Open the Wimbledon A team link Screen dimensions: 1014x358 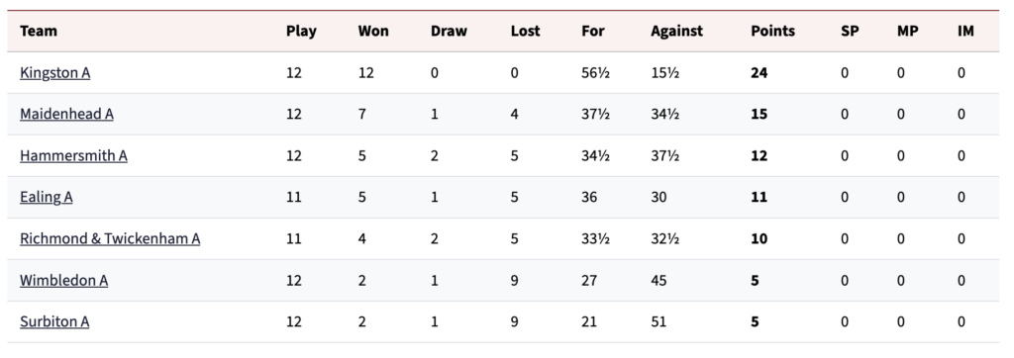click(x=64, y=281)
